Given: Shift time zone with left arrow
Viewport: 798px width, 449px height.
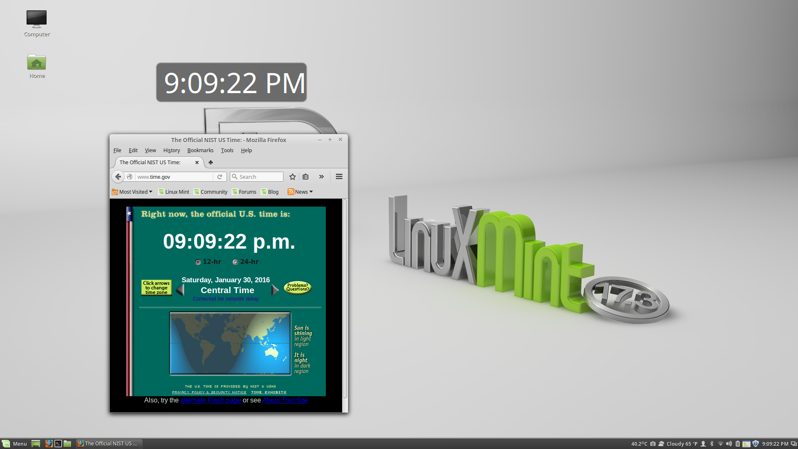Looking at the screenshot, I should [x=180, y=290].
